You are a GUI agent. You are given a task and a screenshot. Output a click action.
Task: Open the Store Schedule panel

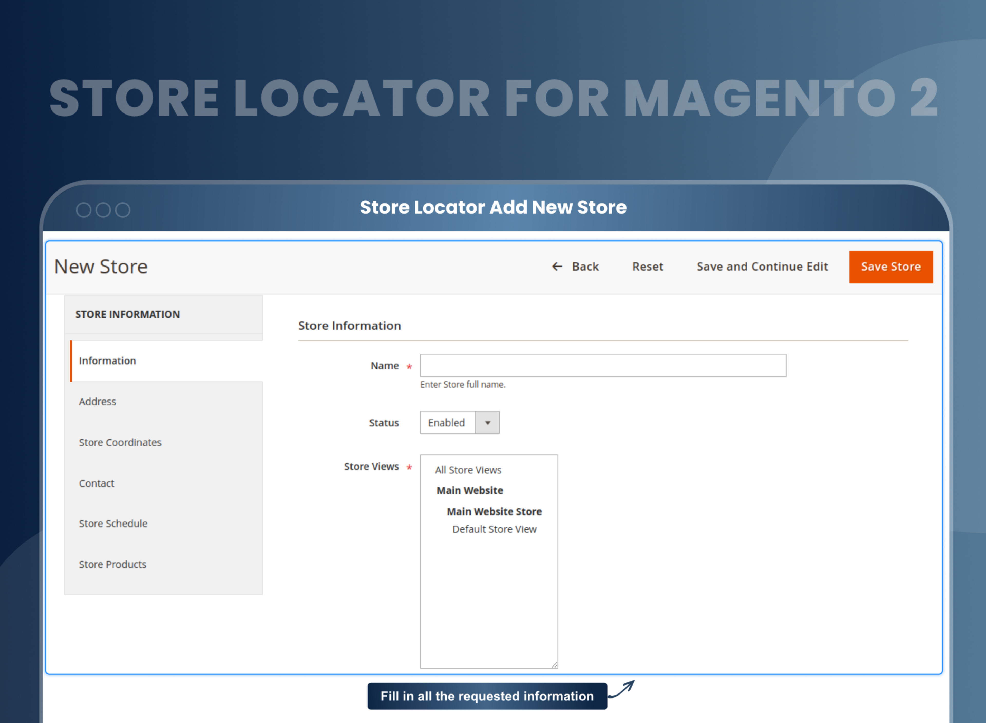pyautogui.click(x=113, y=524)
